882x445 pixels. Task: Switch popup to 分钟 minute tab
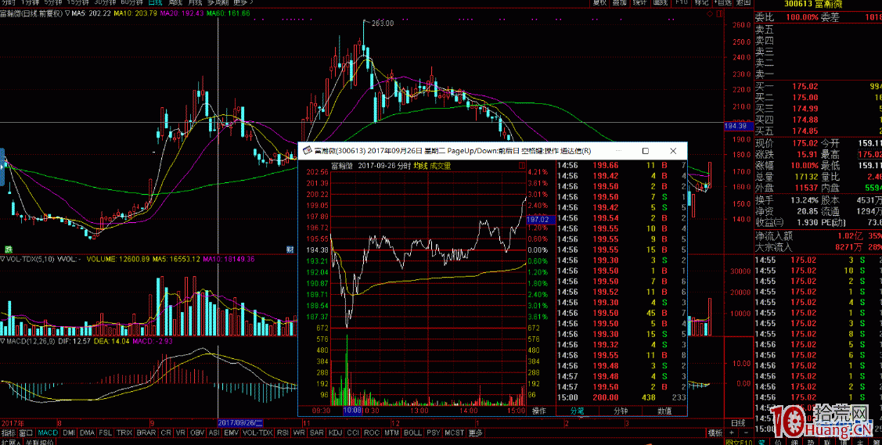coord(621,411)
